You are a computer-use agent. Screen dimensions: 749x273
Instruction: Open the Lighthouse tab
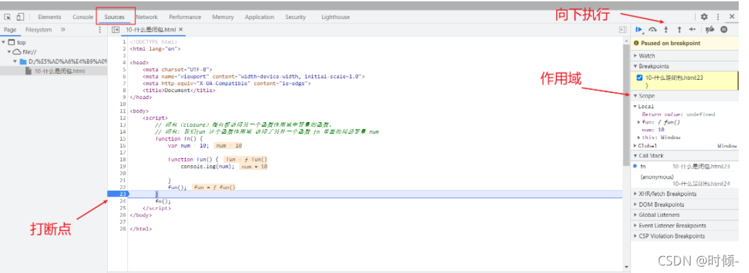336,16
